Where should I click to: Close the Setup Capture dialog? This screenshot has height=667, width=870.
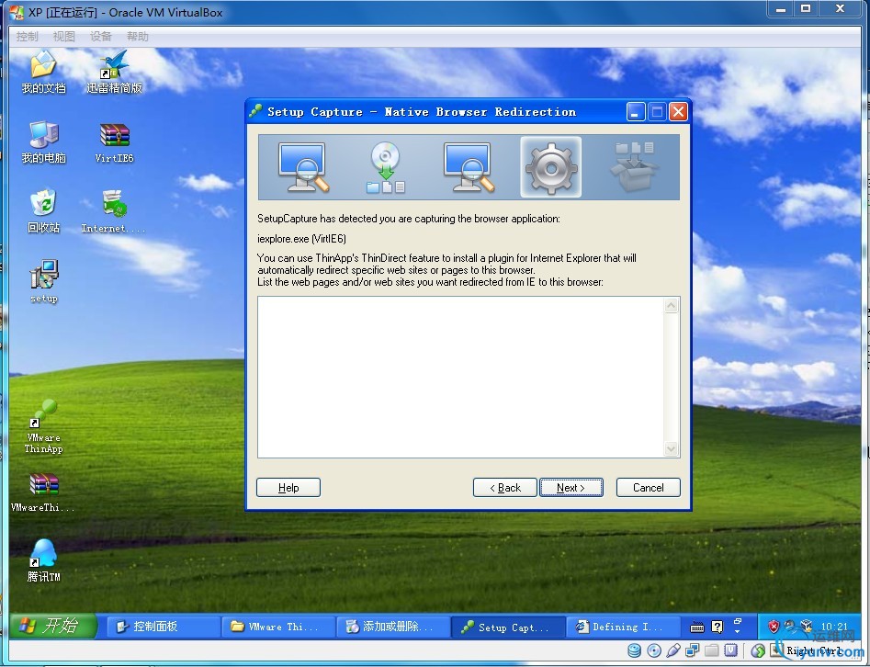[x=678, y=111]
